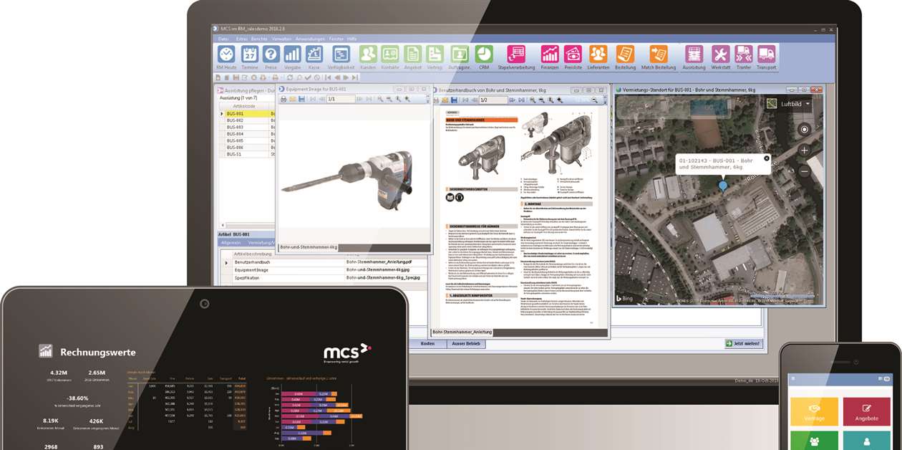Click the page field 1/2 in manual viewer

pos(494,100)
